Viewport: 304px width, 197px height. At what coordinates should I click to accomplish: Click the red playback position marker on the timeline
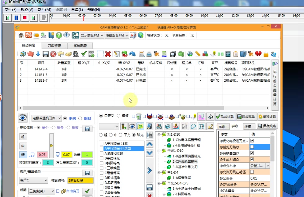(83, 18)
